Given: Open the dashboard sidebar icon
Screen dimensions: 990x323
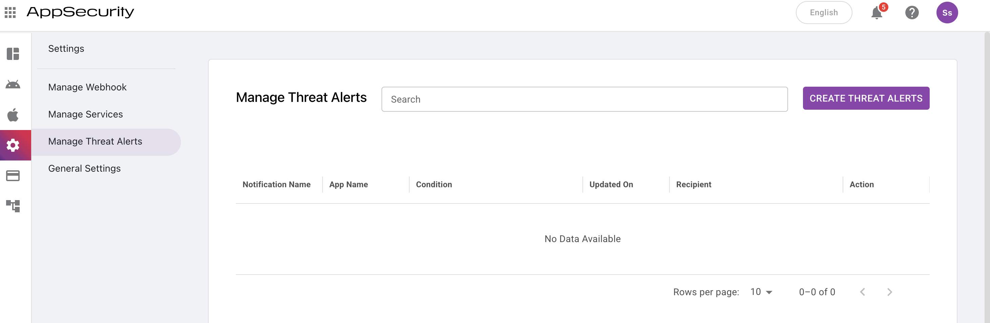Looking at the screenshot, I should [x=13, y=54].
